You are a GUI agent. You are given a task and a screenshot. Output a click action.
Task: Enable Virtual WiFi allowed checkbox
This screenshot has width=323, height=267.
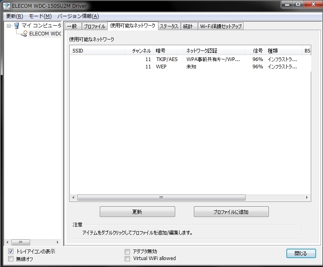tap(127, 258)
